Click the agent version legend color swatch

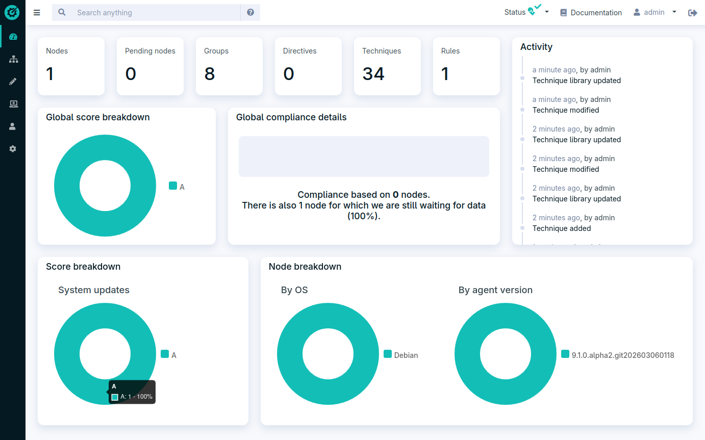565,354
